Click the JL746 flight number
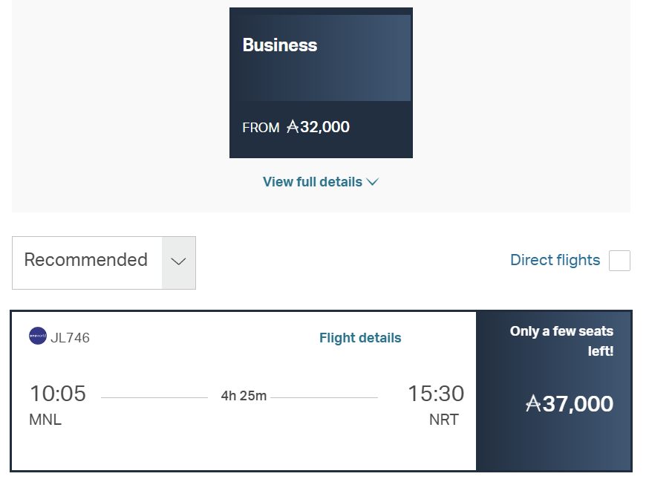The width and height of the screenshot is (649, 485). coord(70,338)
